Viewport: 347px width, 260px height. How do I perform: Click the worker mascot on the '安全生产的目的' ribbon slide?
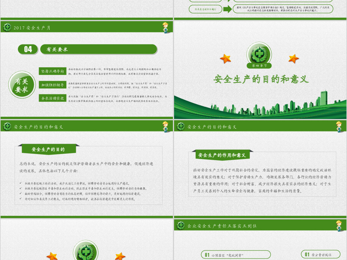pos(166,127)
